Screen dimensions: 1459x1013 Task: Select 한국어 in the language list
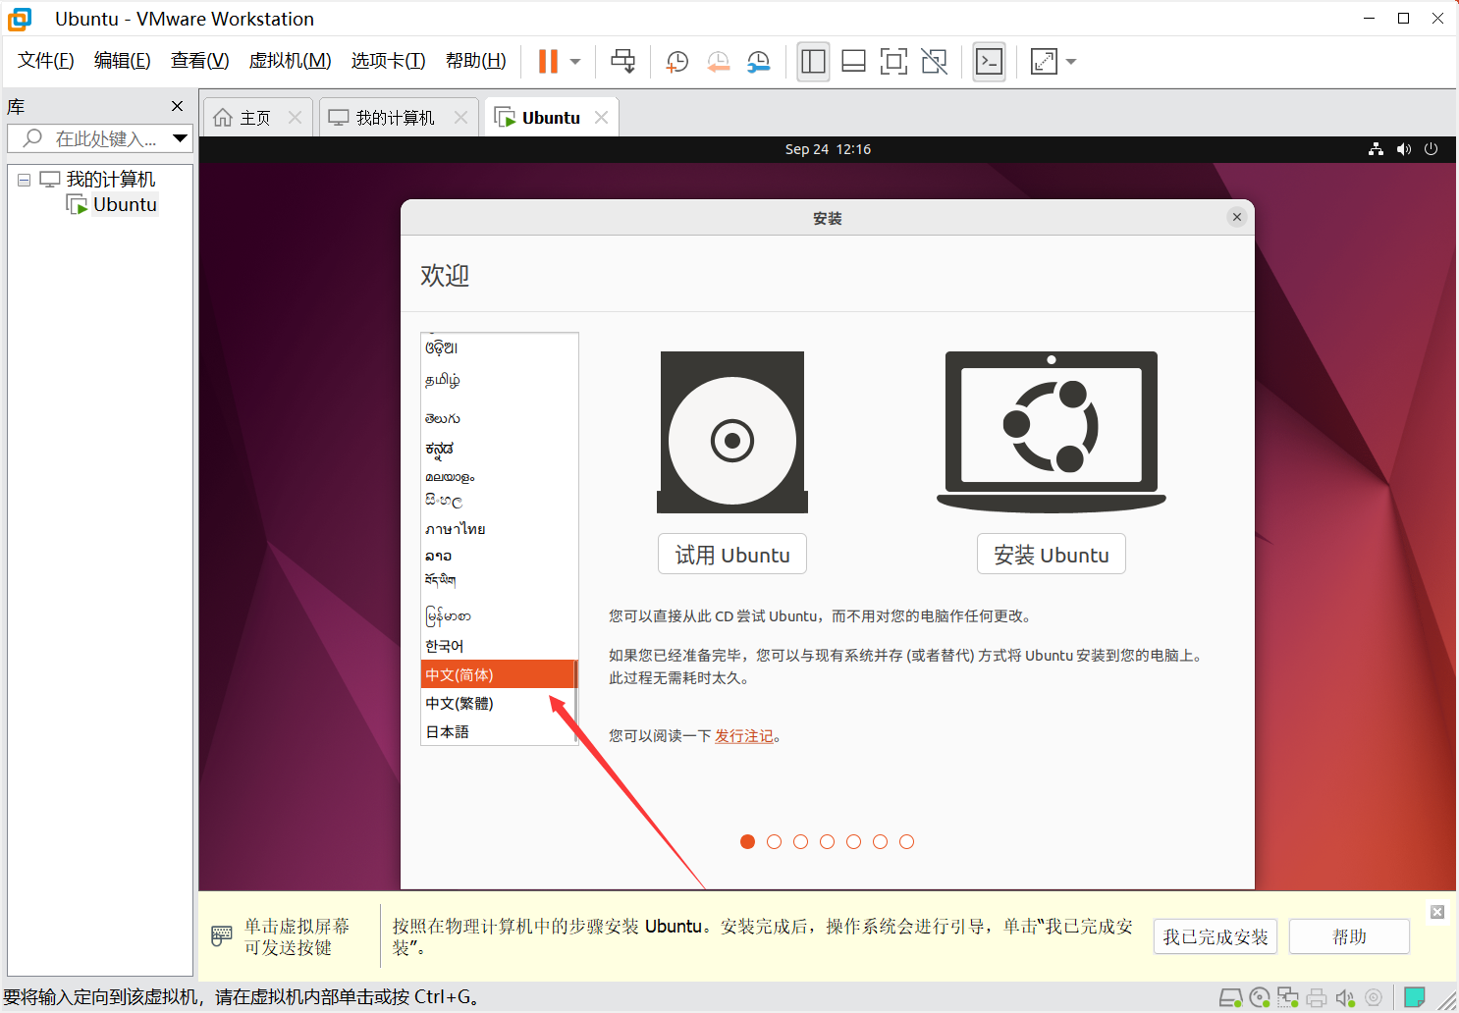tap(497, 646)
